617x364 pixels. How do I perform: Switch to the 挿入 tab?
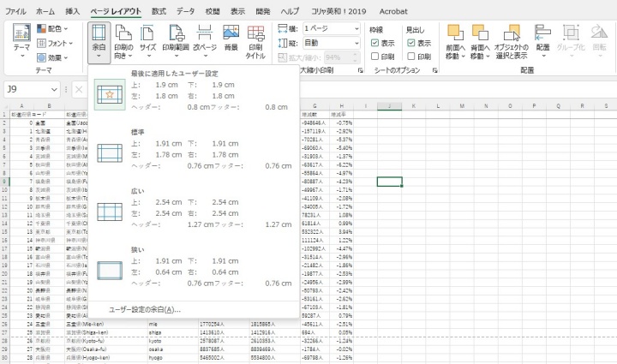pyautogui.click(x=72, y=11)
